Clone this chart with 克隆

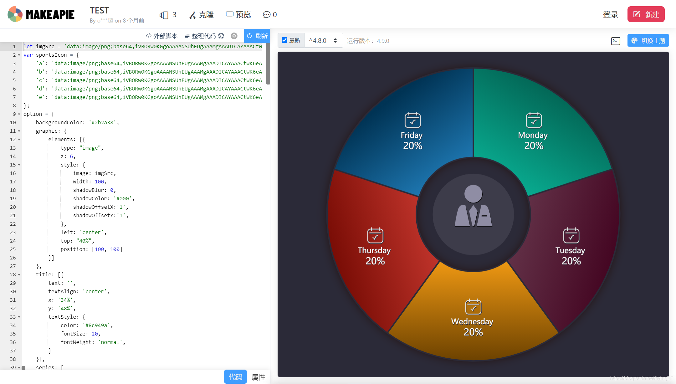pyautogui.click(x=202, y=15)
